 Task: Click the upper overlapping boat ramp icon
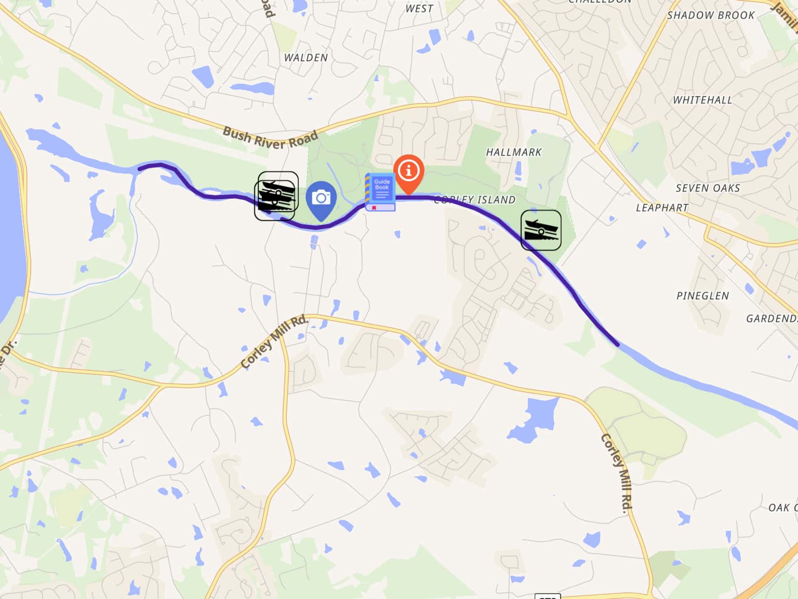pyautogui.click(x=279, y=190)
